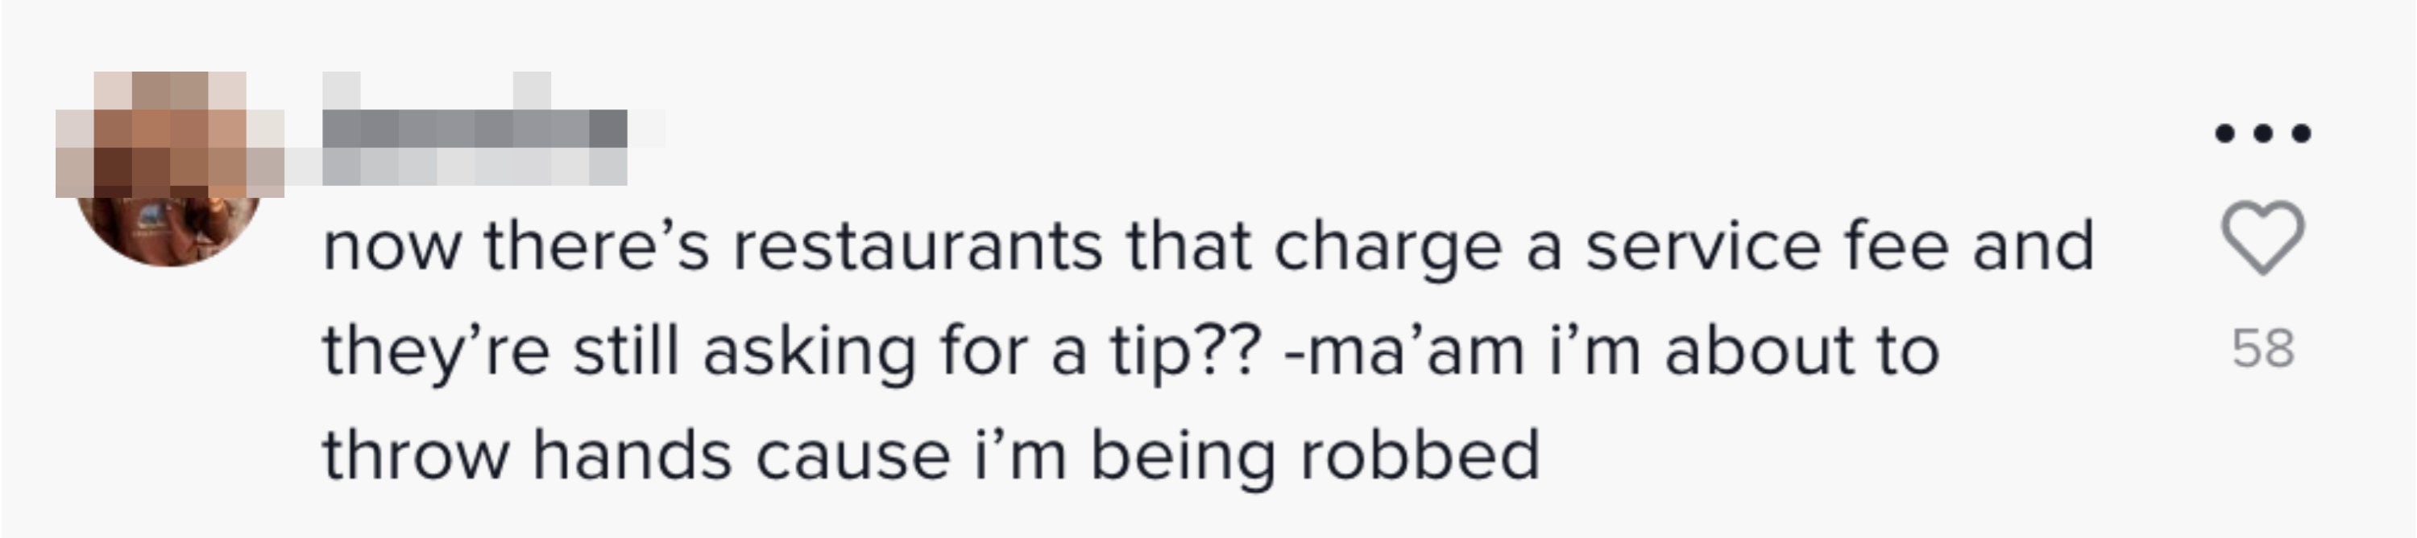Visit the commenter's blurred username link
This screenshot has height=538, width=2417.
pyautogui.click(x=475, y=129)
